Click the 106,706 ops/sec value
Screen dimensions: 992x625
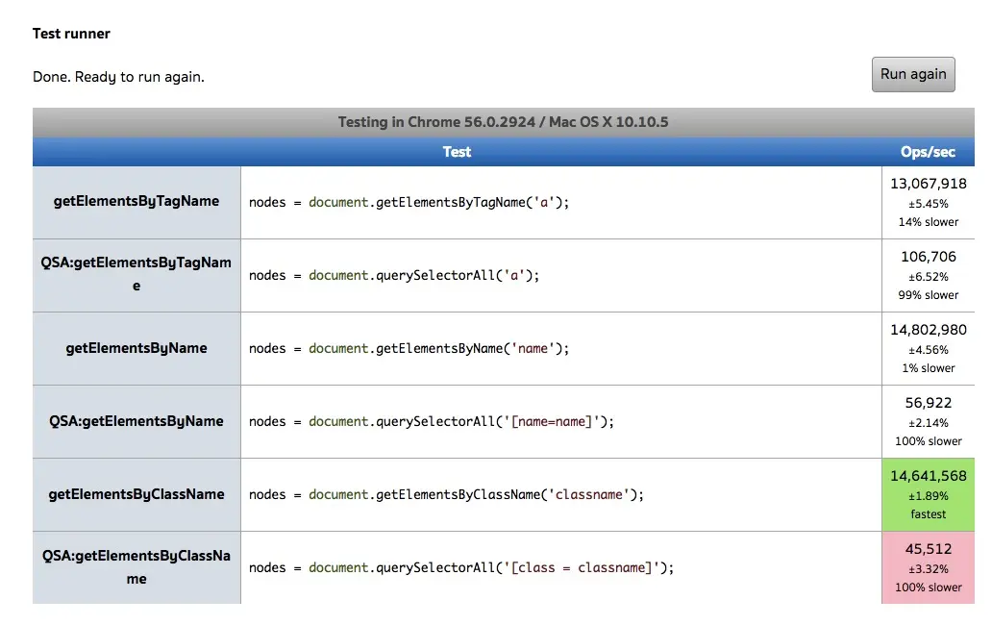pos(929,257)
